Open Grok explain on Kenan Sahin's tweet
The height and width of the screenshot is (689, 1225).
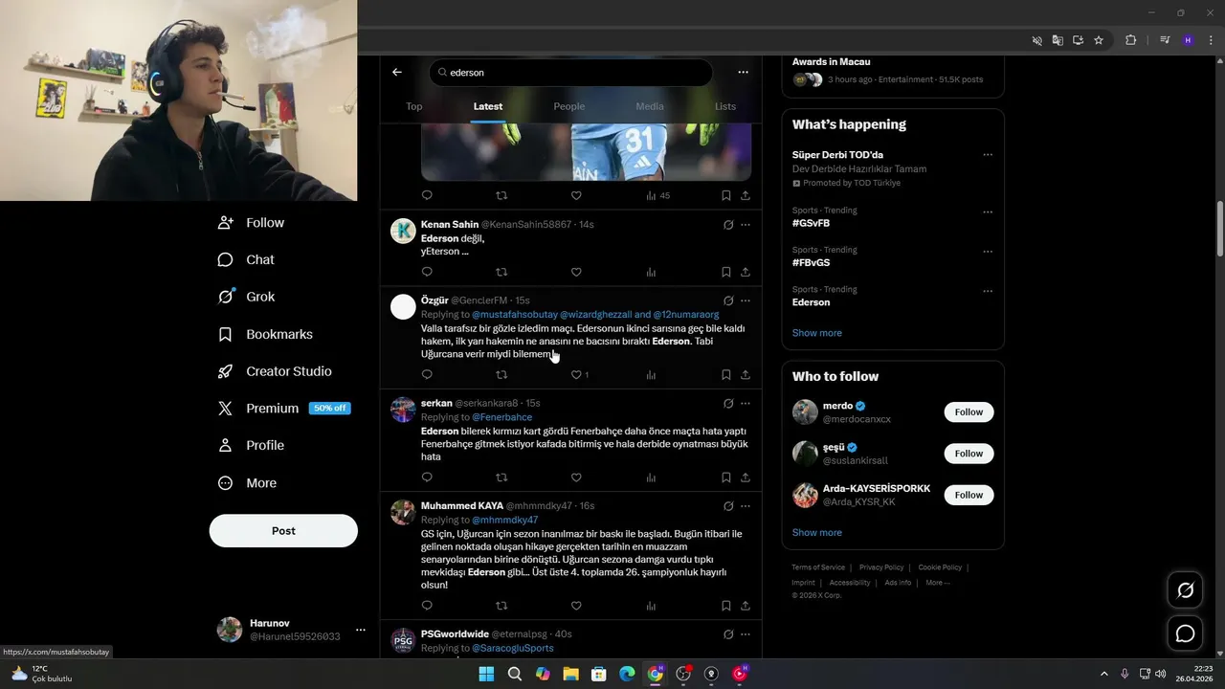click(728, 225)
